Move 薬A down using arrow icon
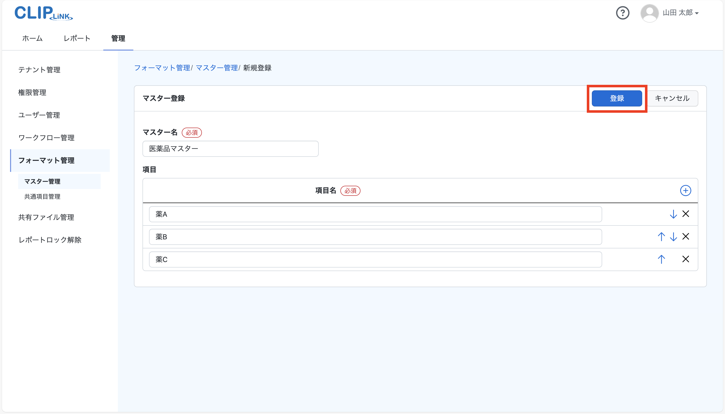The width and height of the screenshot is (725, 414). (673, 214)
